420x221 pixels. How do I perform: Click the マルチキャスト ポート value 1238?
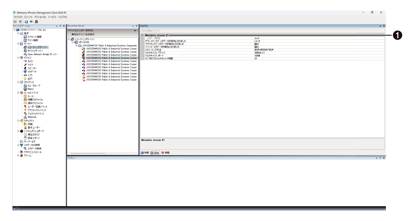(x=257, y=56)
